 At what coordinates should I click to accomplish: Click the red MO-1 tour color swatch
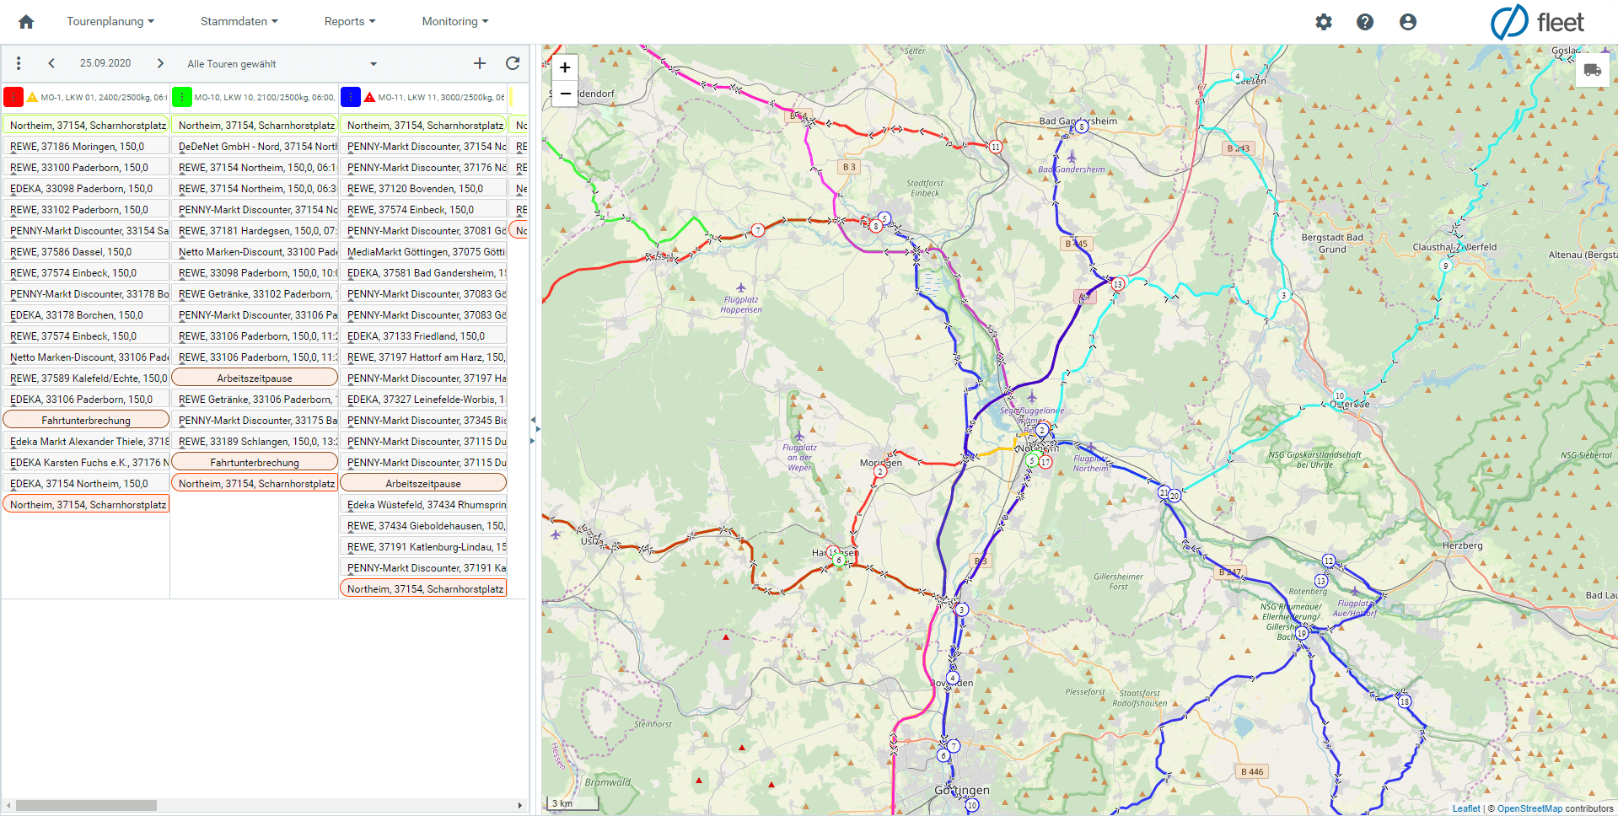[13, 97]
